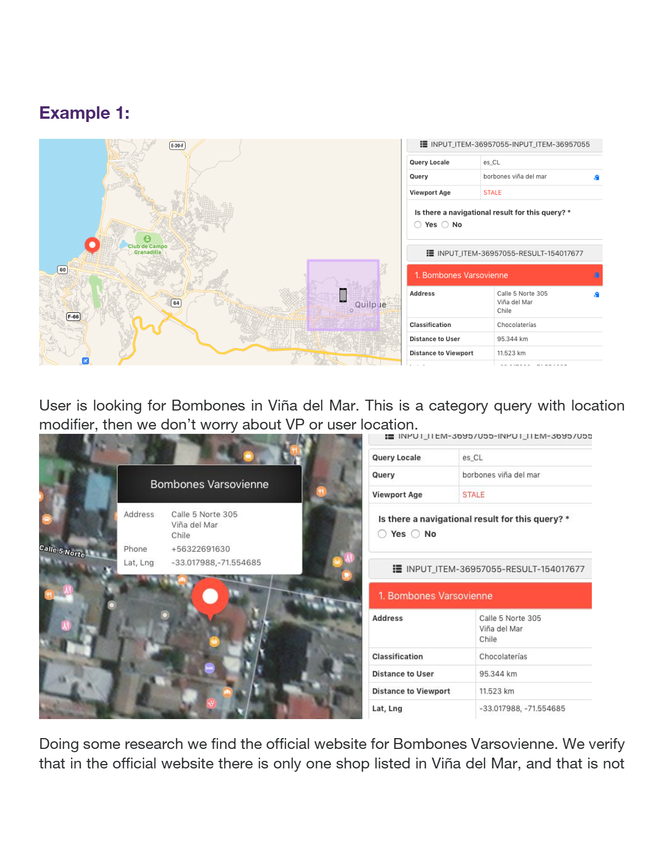Image resolution: width=664 pixels, height=859 pixels.
Task: Click the restaurant icon below the Calle 5 Norte label
Action: [x=49, y=595]
